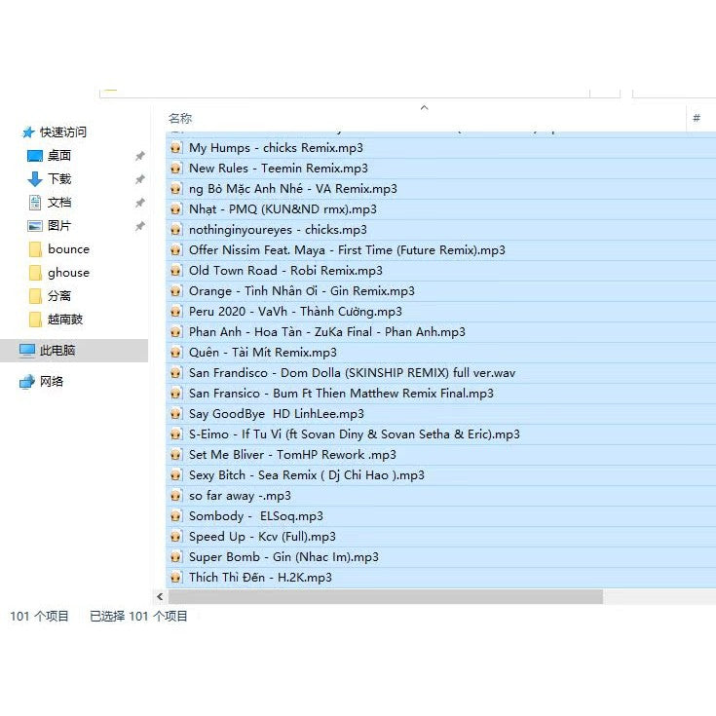The height and width of the screenshot is (716, 716).
Task: Click the Documents (文档) page icon
Action: click(35, 203)
